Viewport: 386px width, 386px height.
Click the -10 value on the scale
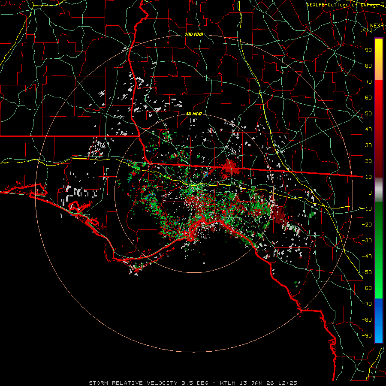pos(367,209)
